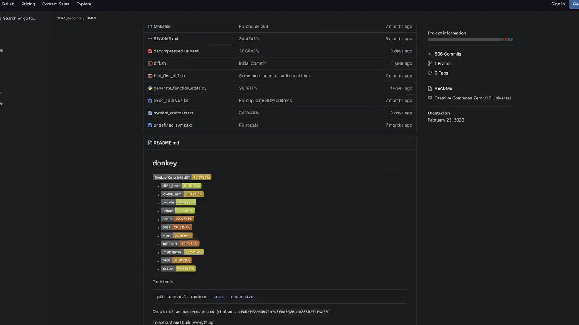
Task: Open the find_first_diff.sh file
Action: click(x=169, y=76)
